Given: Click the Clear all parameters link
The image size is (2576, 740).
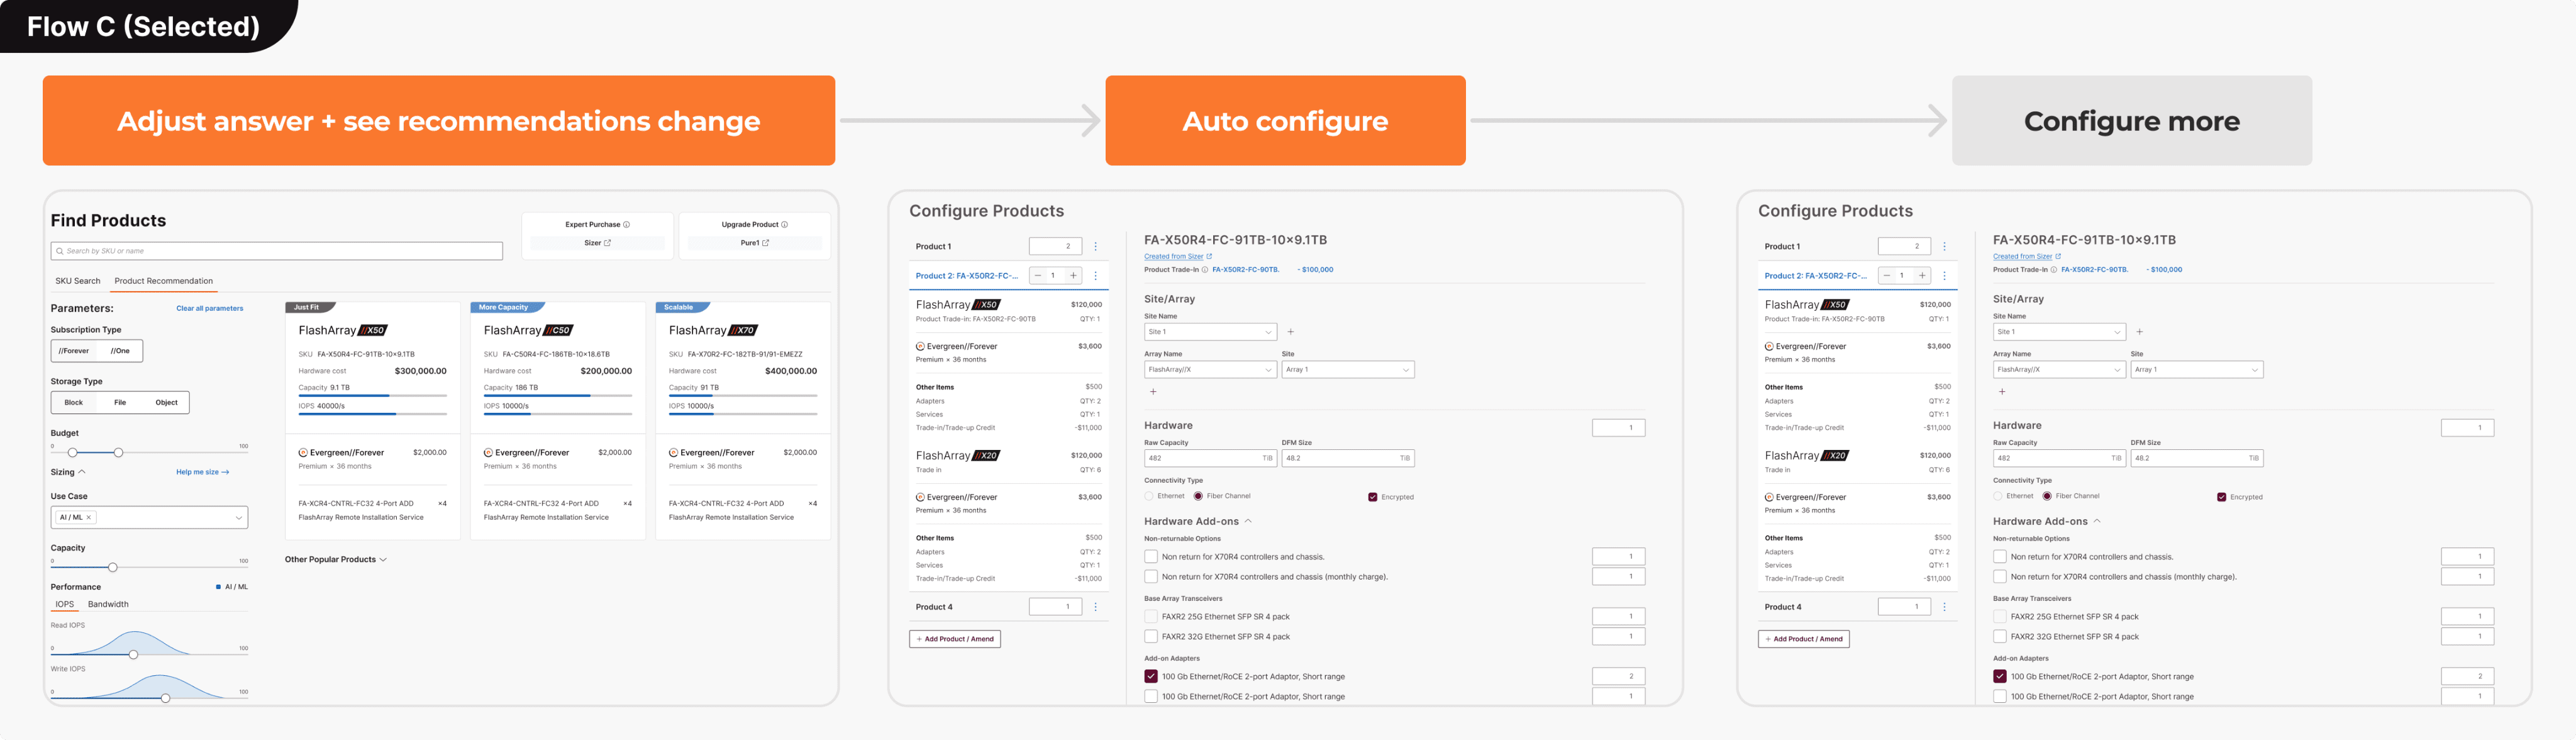Looking at the screenshot, I should (x=209, y=308).
